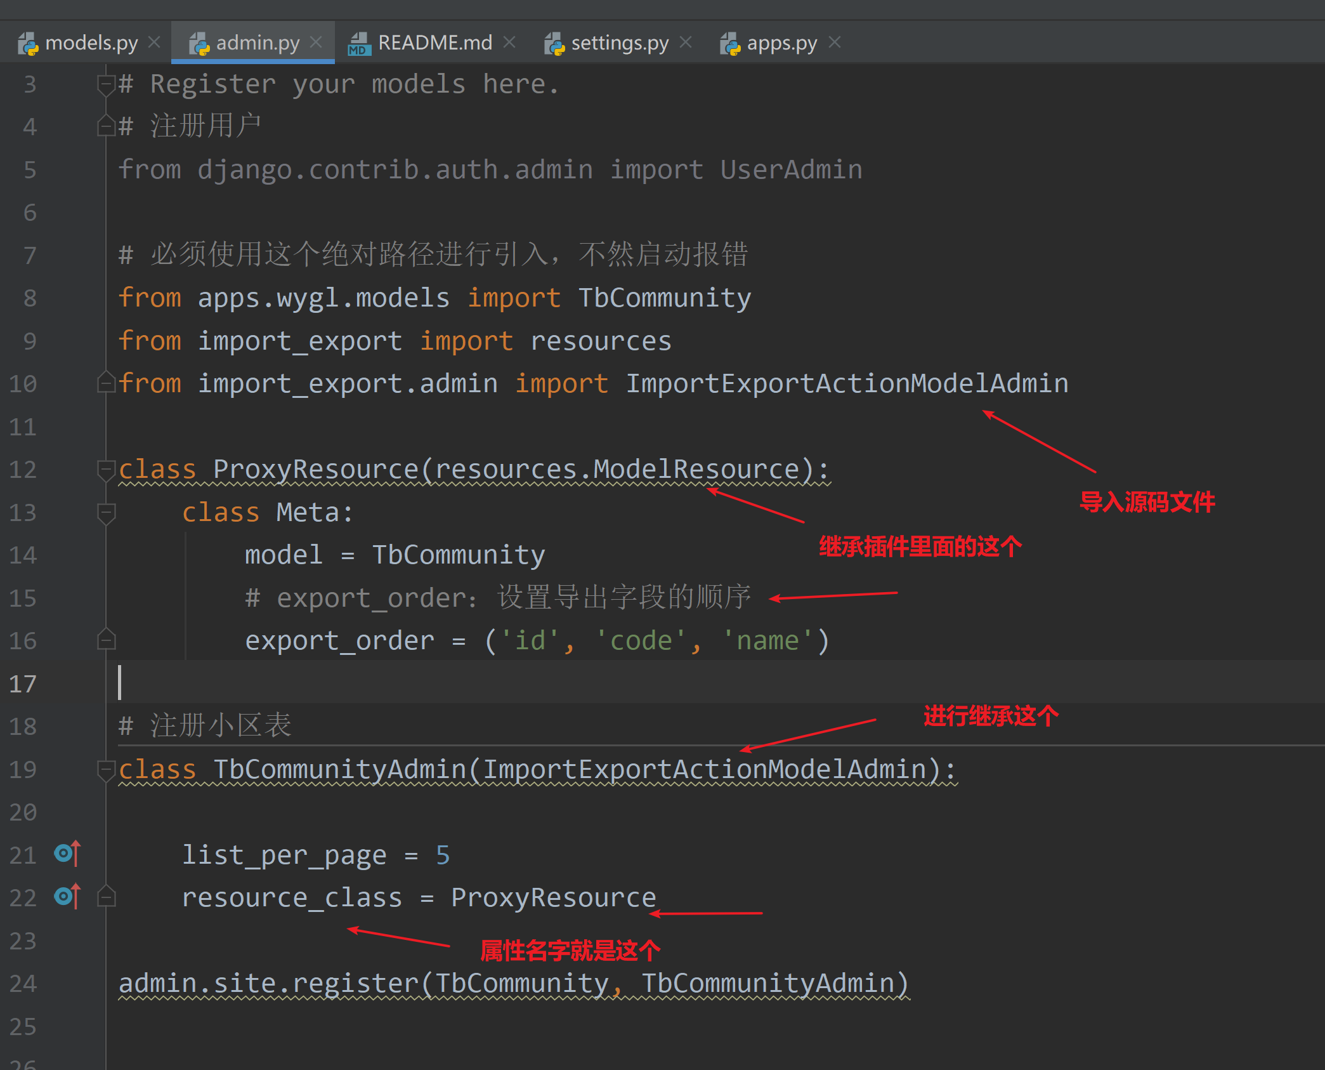1325x1070 pixels.
Task: Toggle the fold end marker at line 16
Action: (106, 639)
